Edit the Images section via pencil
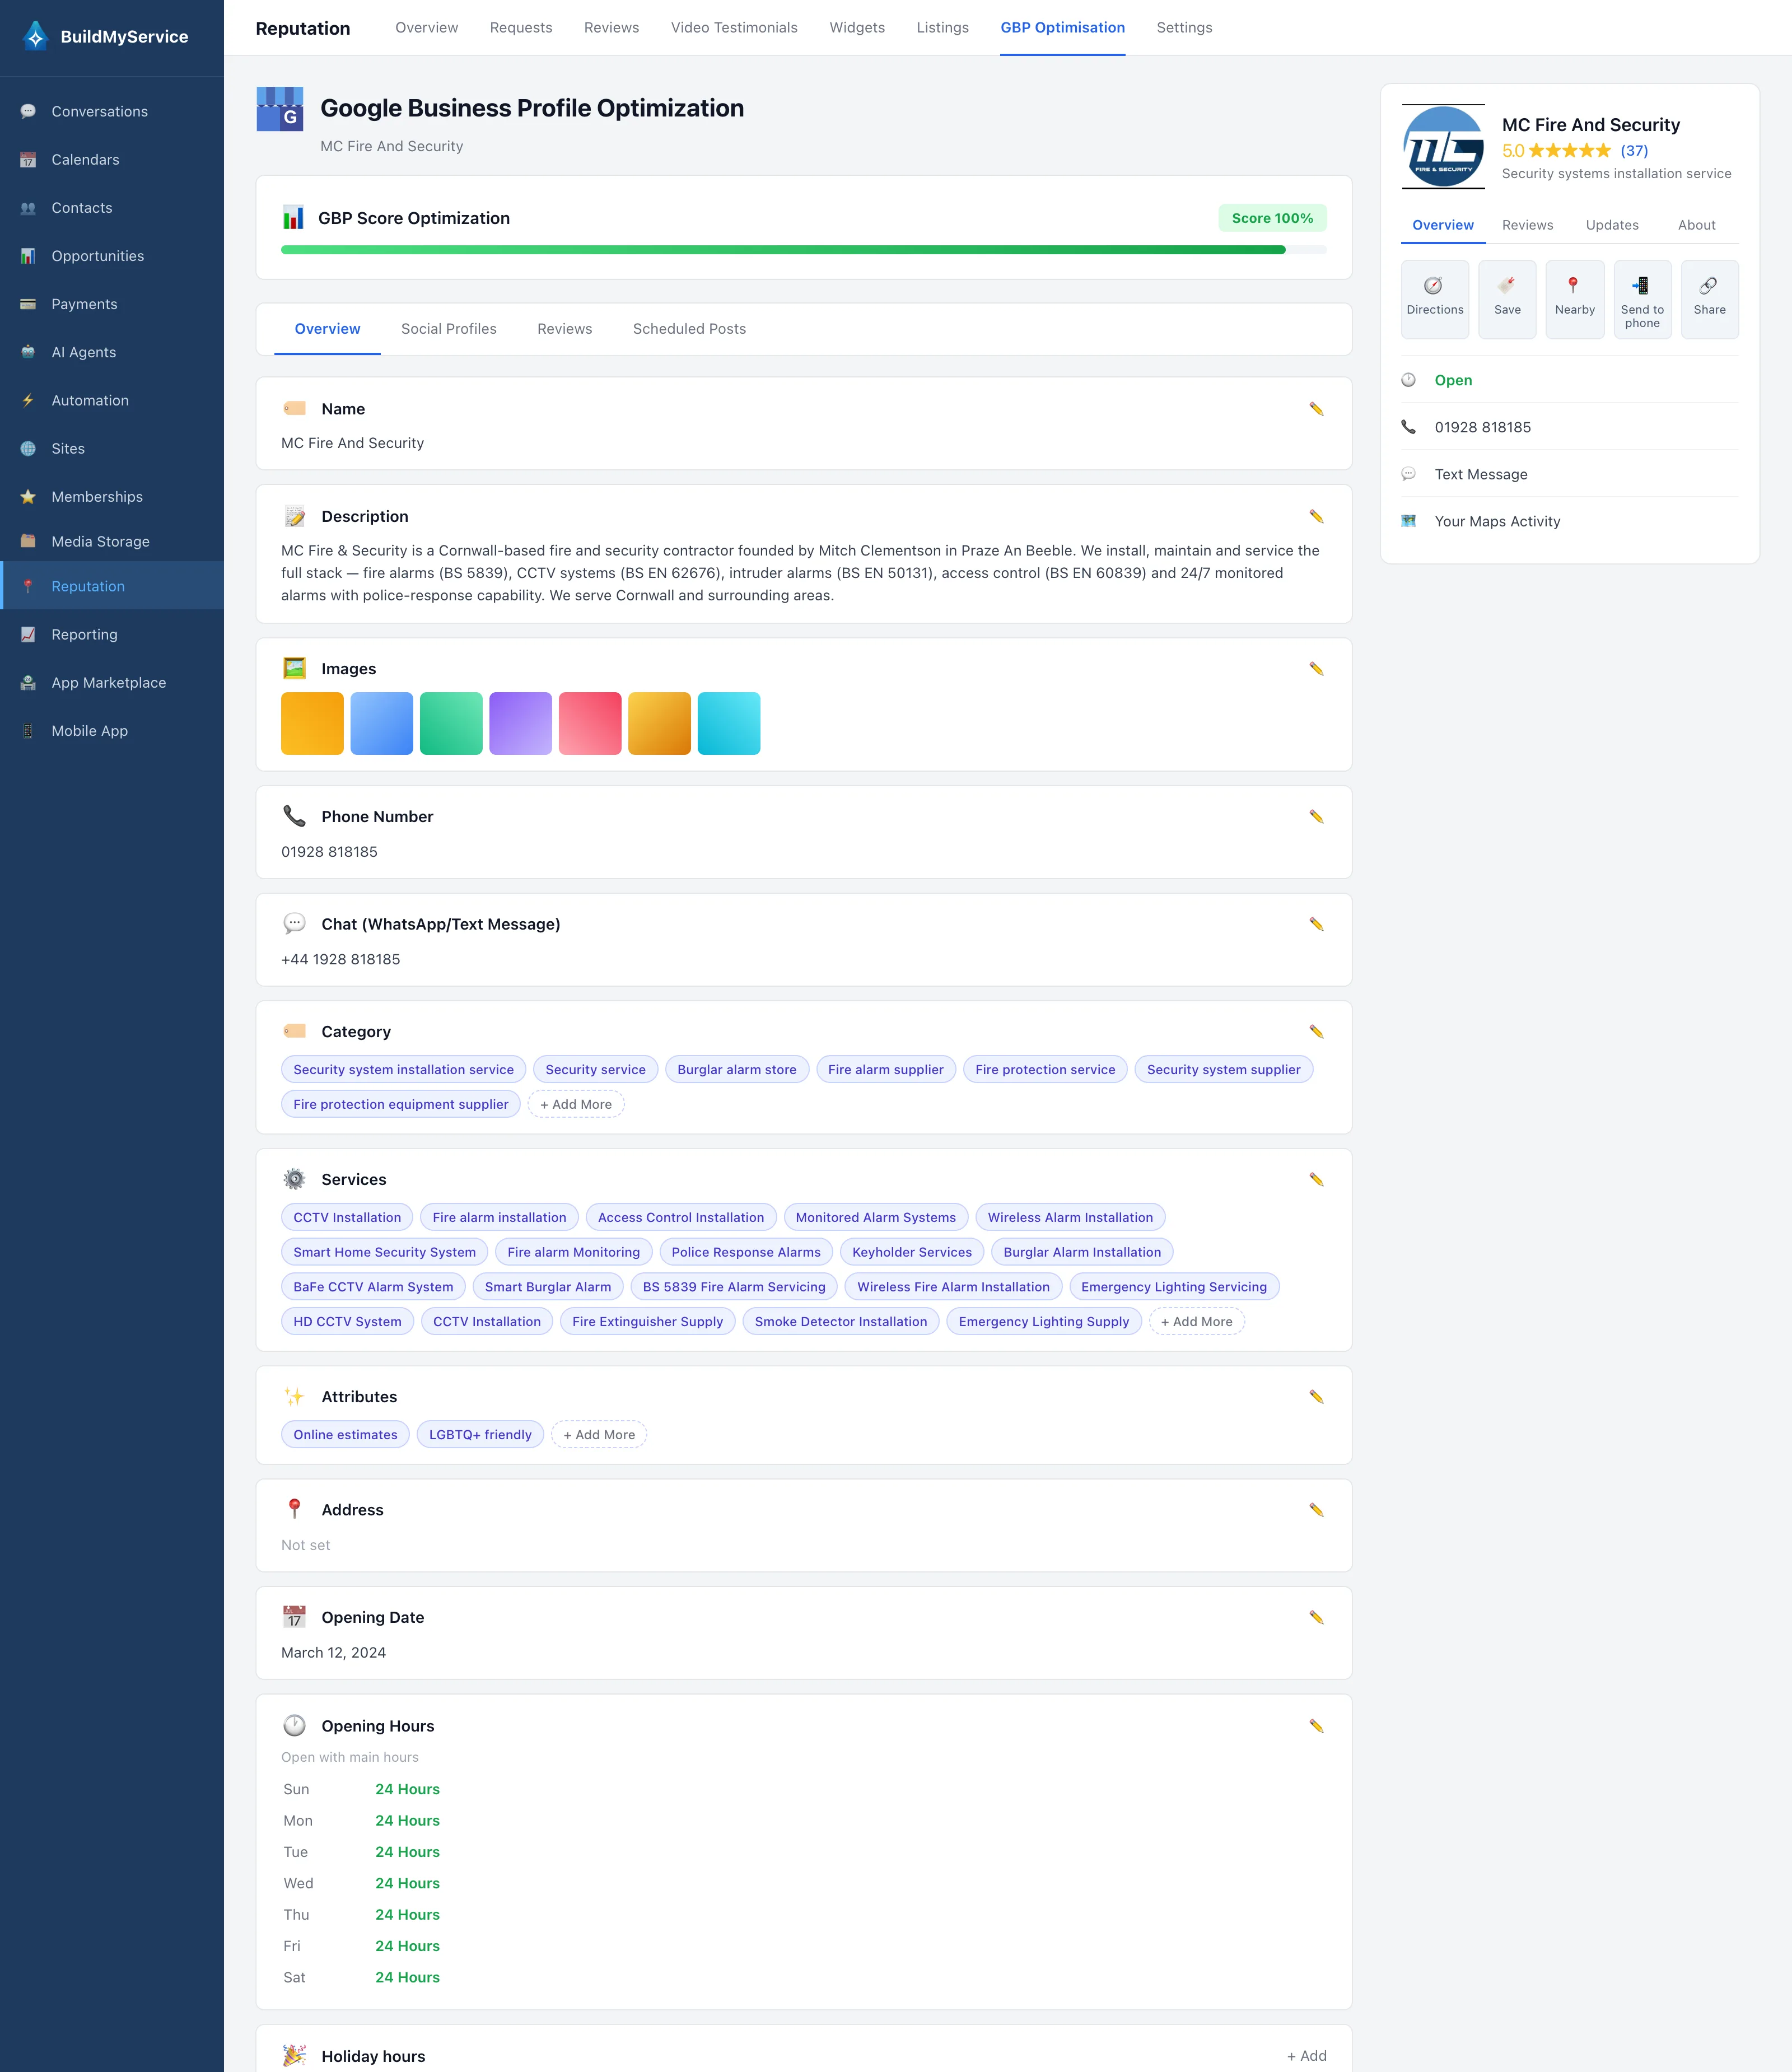The height and width of the screenshot is (2072, 1792). pos(1316,669)
